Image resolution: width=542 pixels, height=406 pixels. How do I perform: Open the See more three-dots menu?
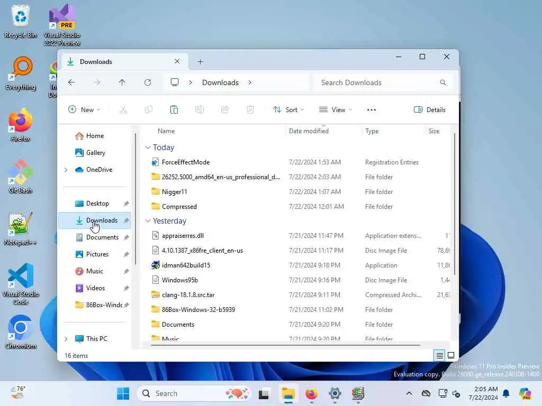coord(371,110)
